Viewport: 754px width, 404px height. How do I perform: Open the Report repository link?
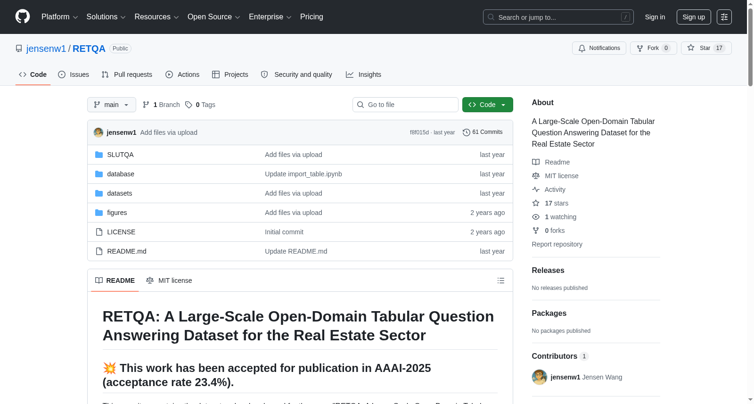(x=557, y=244)
